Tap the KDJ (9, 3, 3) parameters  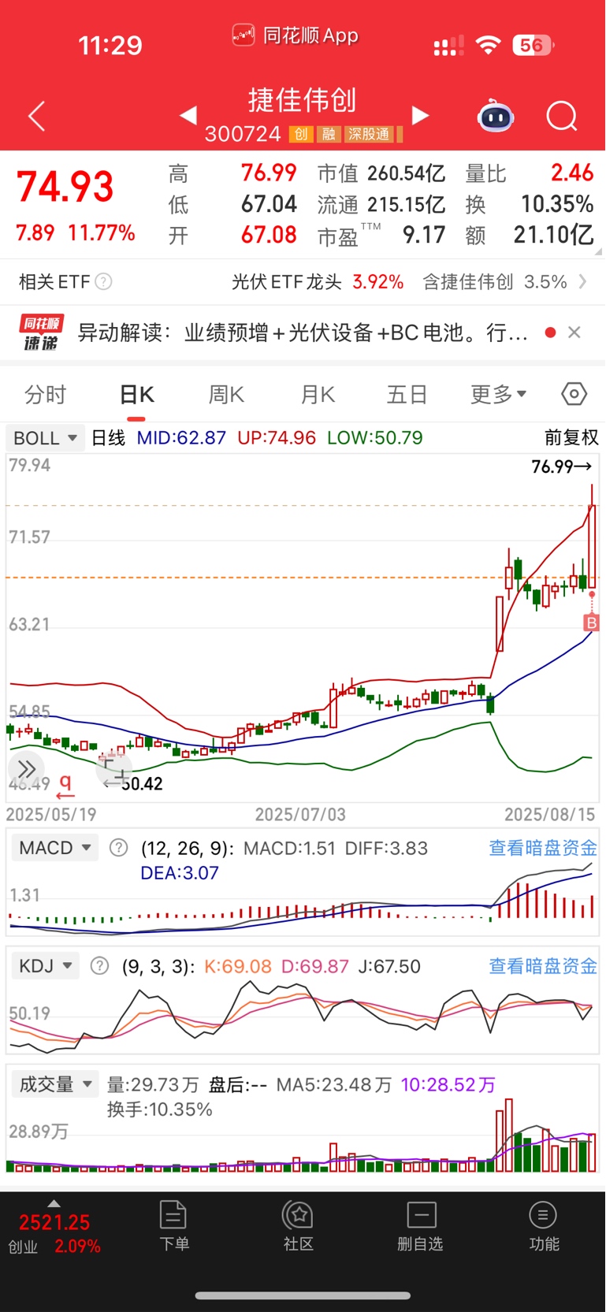pyautogui.click(x=158, y=966)
